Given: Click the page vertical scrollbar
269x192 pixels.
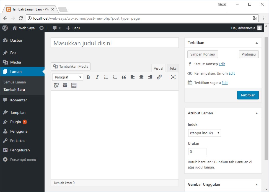Looking at the screenshot, I should [266, 98].
